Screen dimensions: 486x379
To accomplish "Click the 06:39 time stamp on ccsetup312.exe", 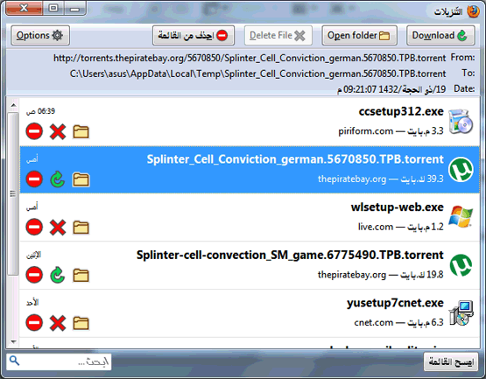I will pos(40,111).
